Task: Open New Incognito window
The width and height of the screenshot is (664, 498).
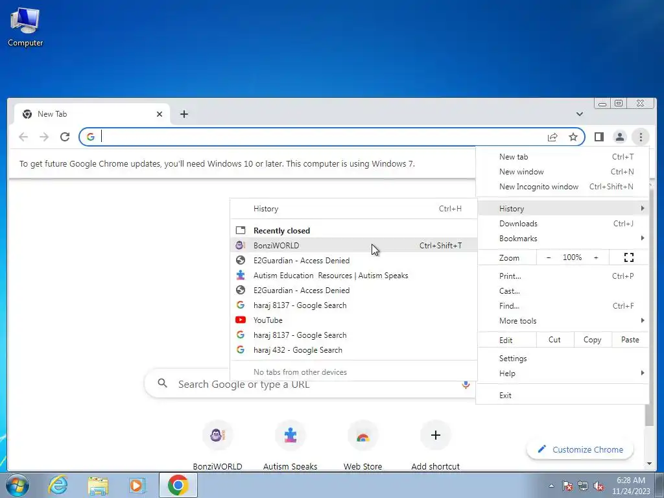Action: coord(562,186)
